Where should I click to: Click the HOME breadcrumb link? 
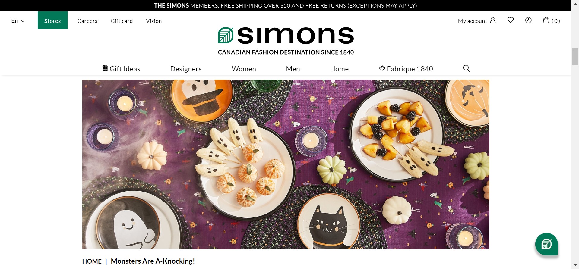(92, 261)
